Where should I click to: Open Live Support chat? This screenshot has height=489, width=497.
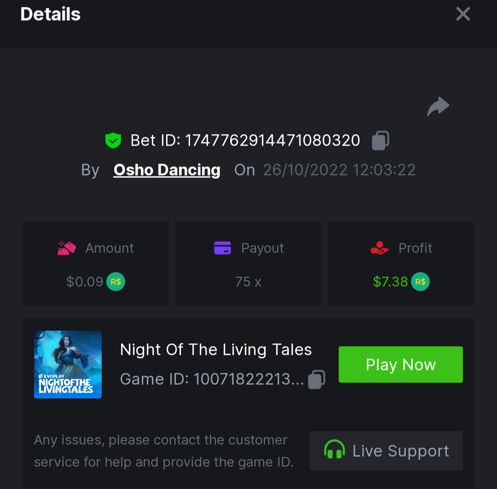[x=386, y=450]
